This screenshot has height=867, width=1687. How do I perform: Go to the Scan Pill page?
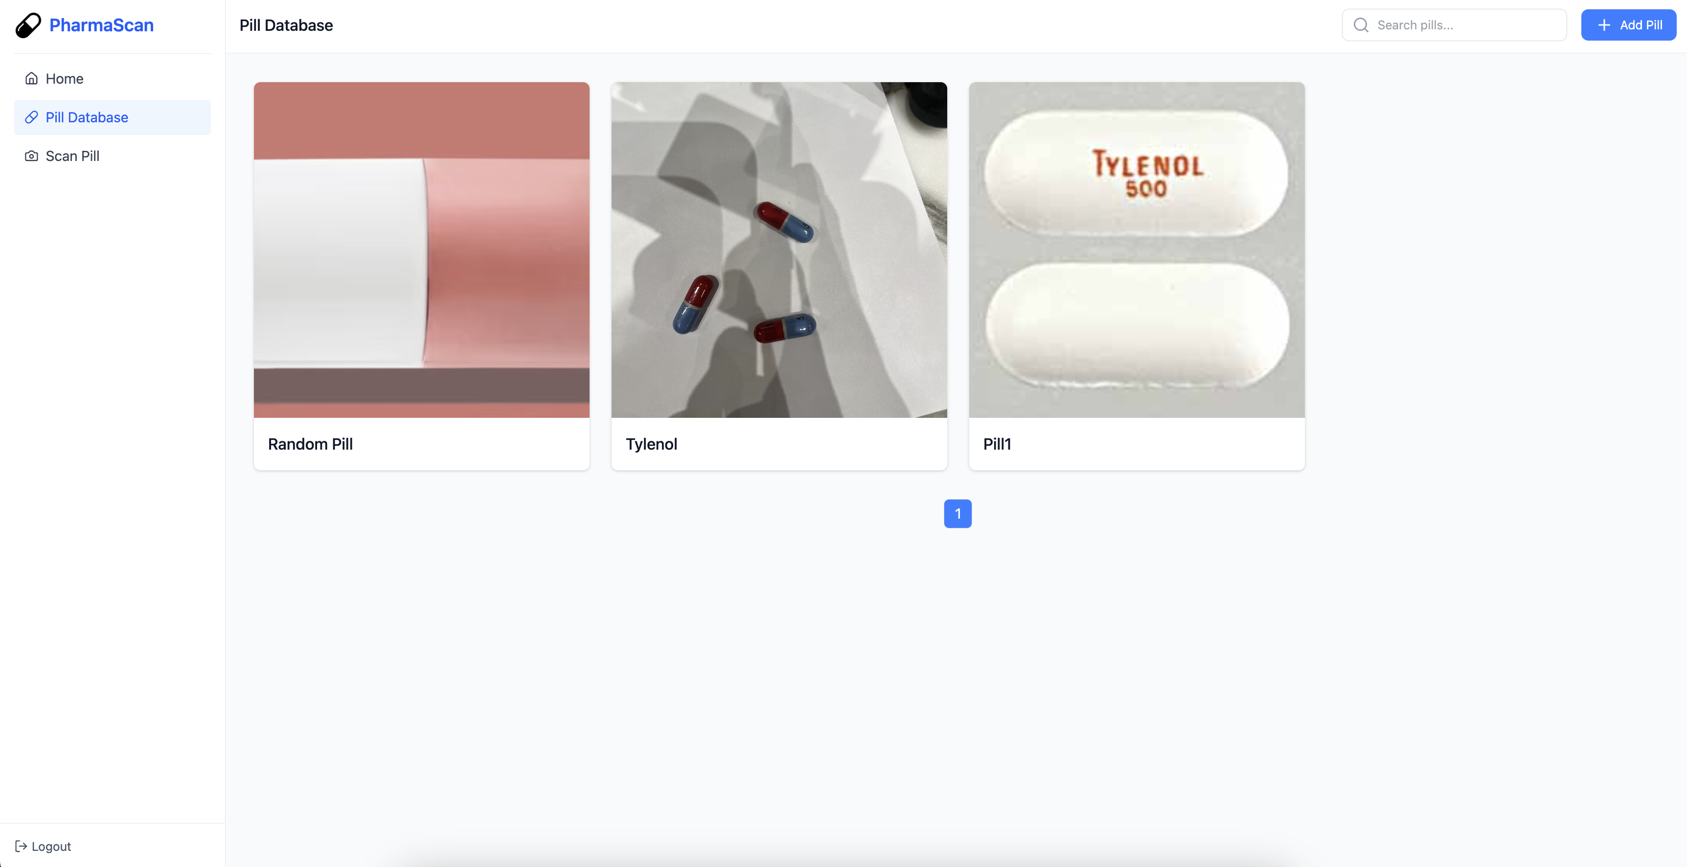click(x=72, y=156)
